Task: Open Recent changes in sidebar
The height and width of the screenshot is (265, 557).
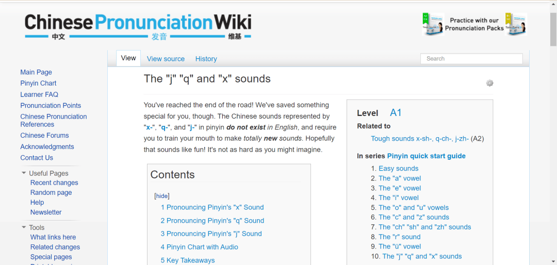Action: click(x=54, y=183)
